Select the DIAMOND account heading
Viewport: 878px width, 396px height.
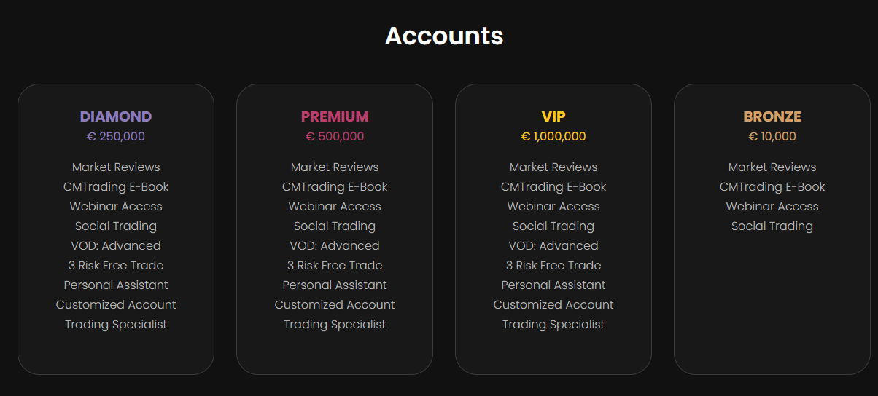point(116,116)
